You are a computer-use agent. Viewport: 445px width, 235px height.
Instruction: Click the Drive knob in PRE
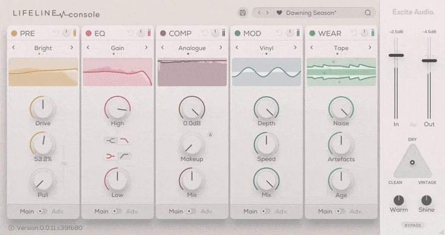(43, 109)
